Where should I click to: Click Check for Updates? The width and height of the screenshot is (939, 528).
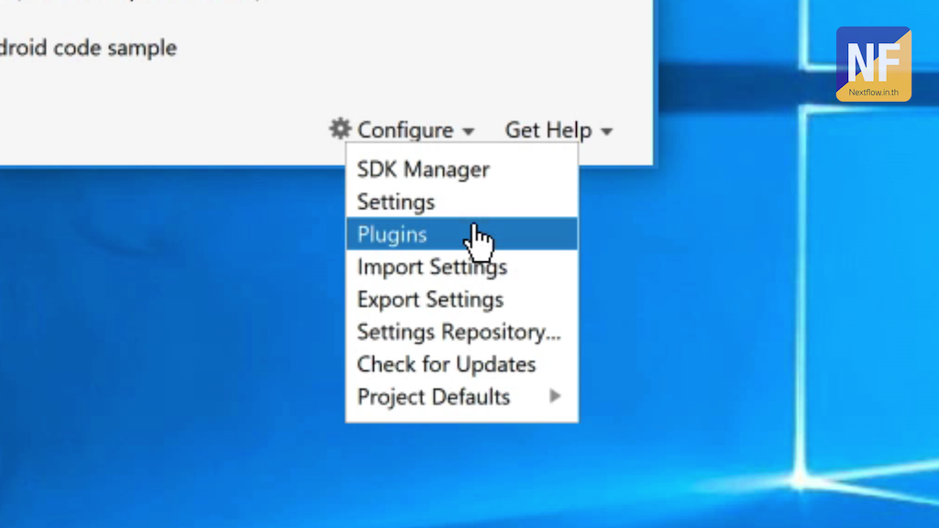(446, 365)
